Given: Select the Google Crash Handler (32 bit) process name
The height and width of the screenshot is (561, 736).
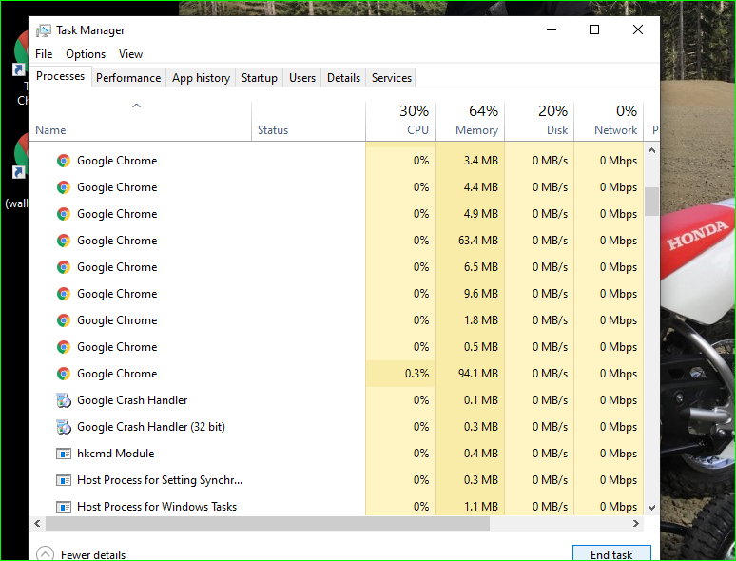Looking at the screenshot, I should [151, 427].
